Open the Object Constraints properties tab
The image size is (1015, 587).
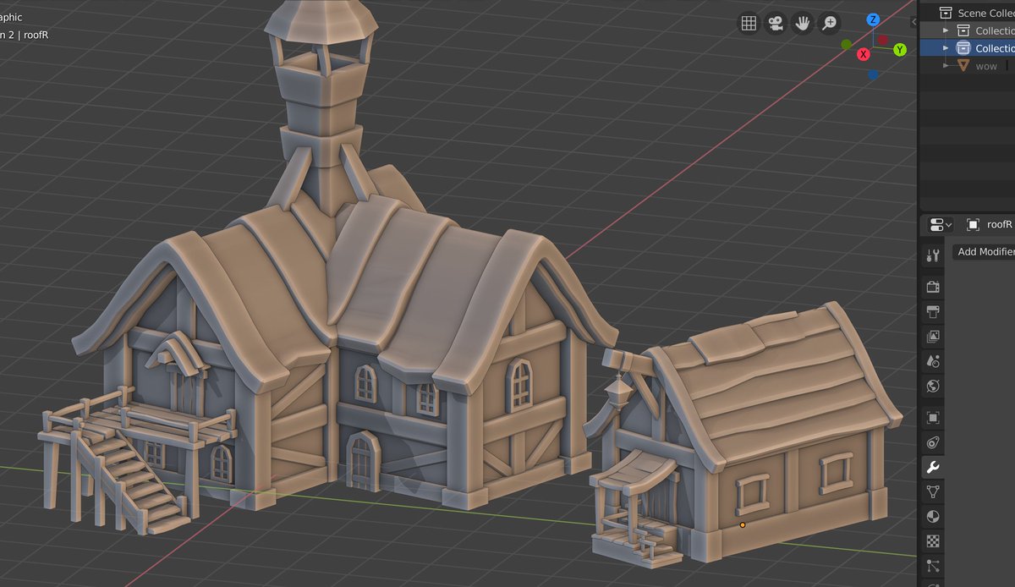pos(933,442)
